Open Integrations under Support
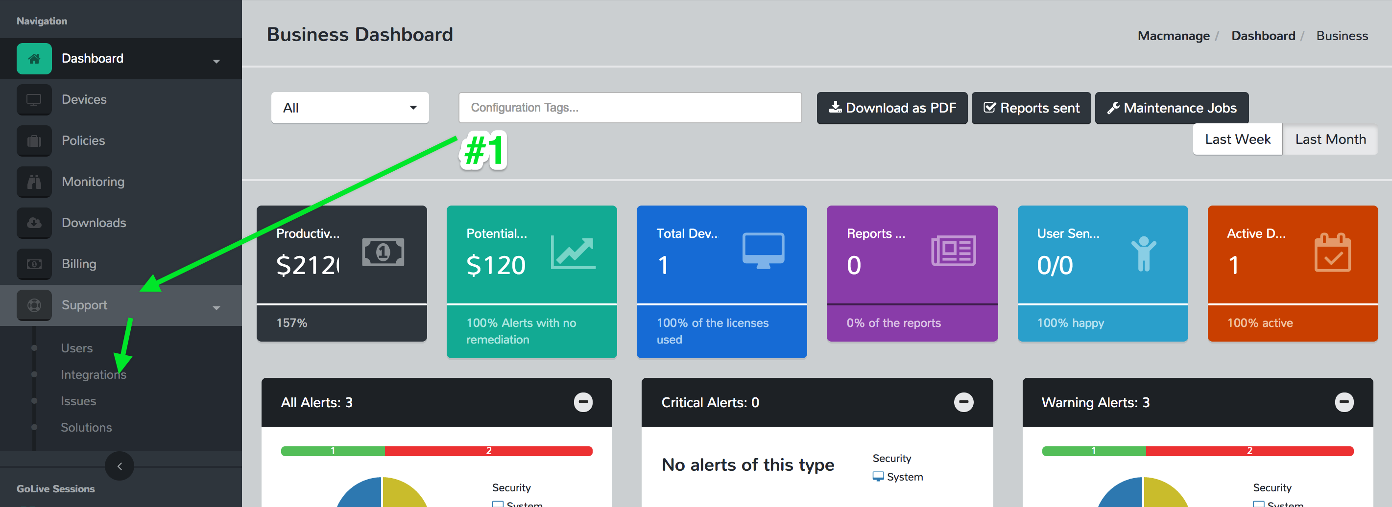Image resolution: width=1392 pixels, height=507 pixels. click(94, 374)
